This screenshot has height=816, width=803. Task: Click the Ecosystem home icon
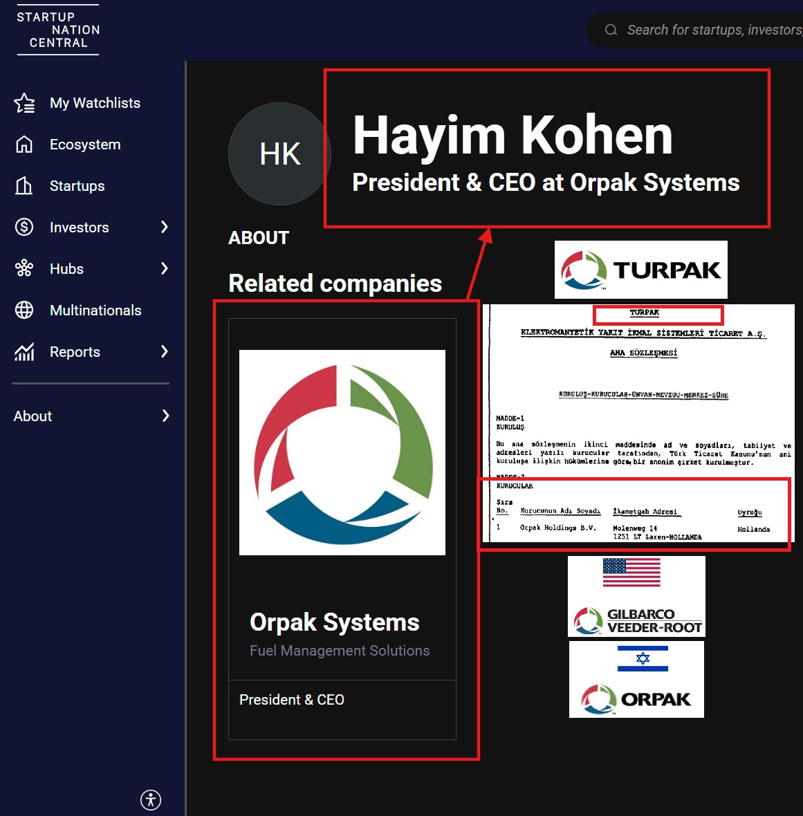coord(24,144)
